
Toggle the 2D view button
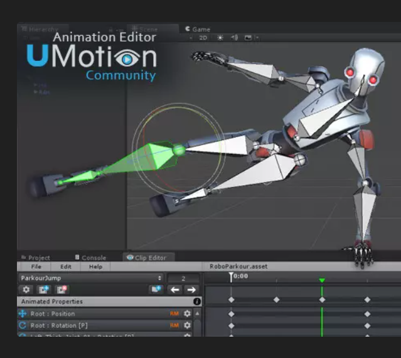[203, 38]
